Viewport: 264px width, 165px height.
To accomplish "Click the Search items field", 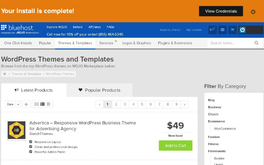I will point(231,43).
